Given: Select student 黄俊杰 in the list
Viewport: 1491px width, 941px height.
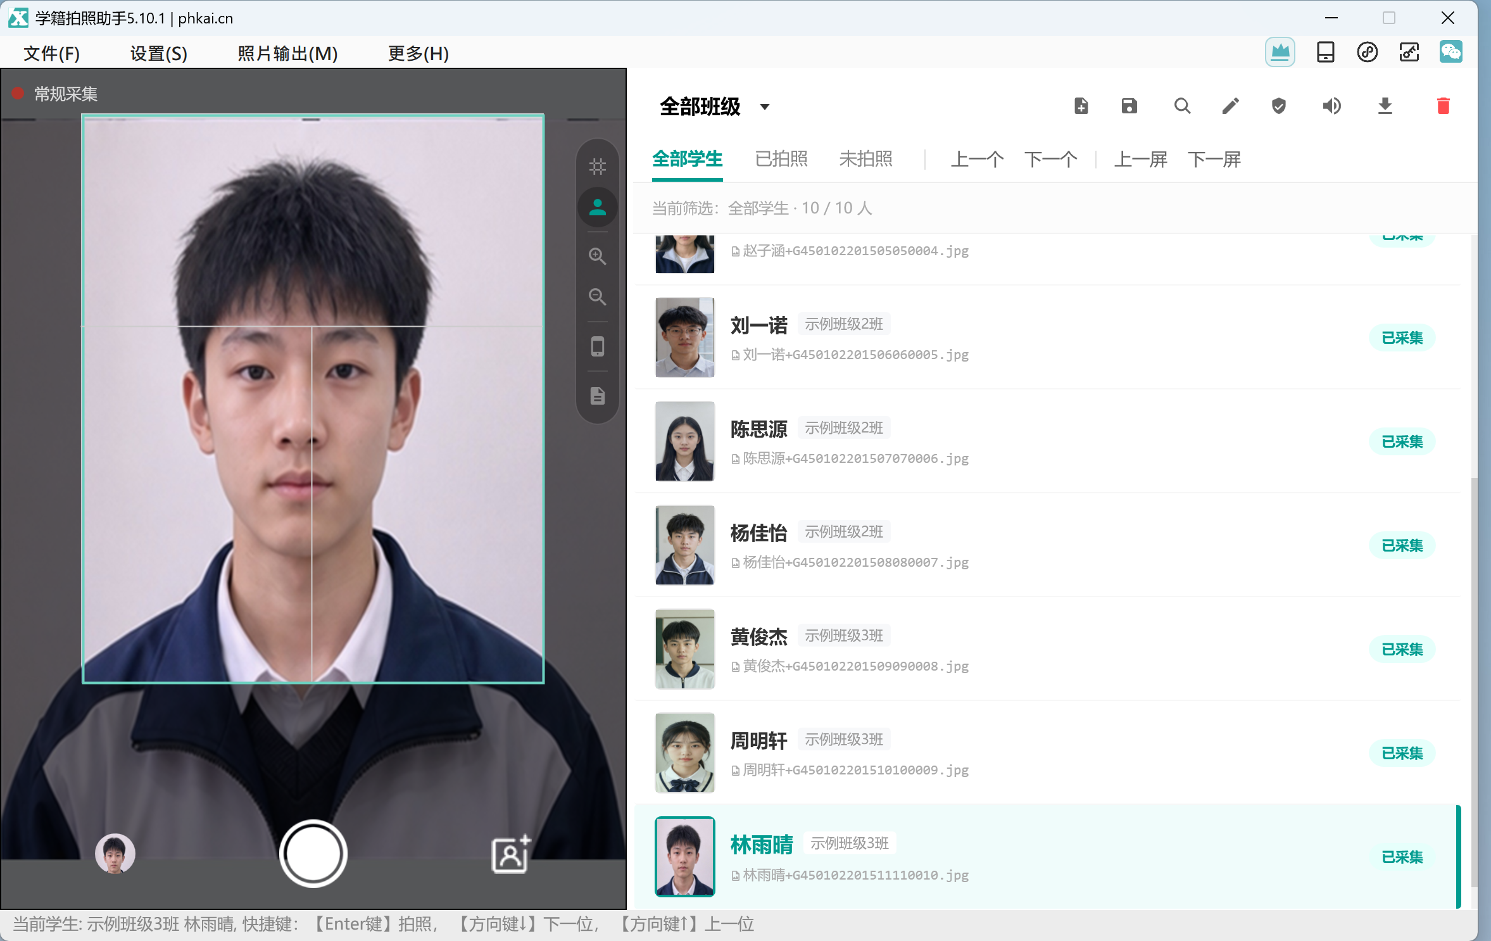Looking at the screenshot, I should click(x=1047, y=649).
